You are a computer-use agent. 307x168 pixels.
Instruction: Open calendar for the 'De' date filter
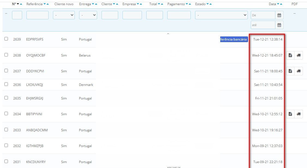279,15
